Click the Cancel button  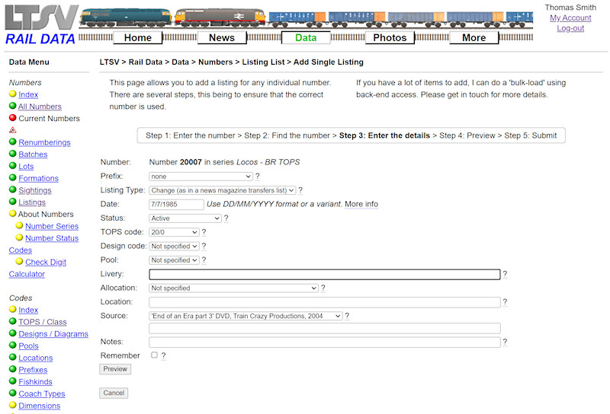click(x=114, y=393)
